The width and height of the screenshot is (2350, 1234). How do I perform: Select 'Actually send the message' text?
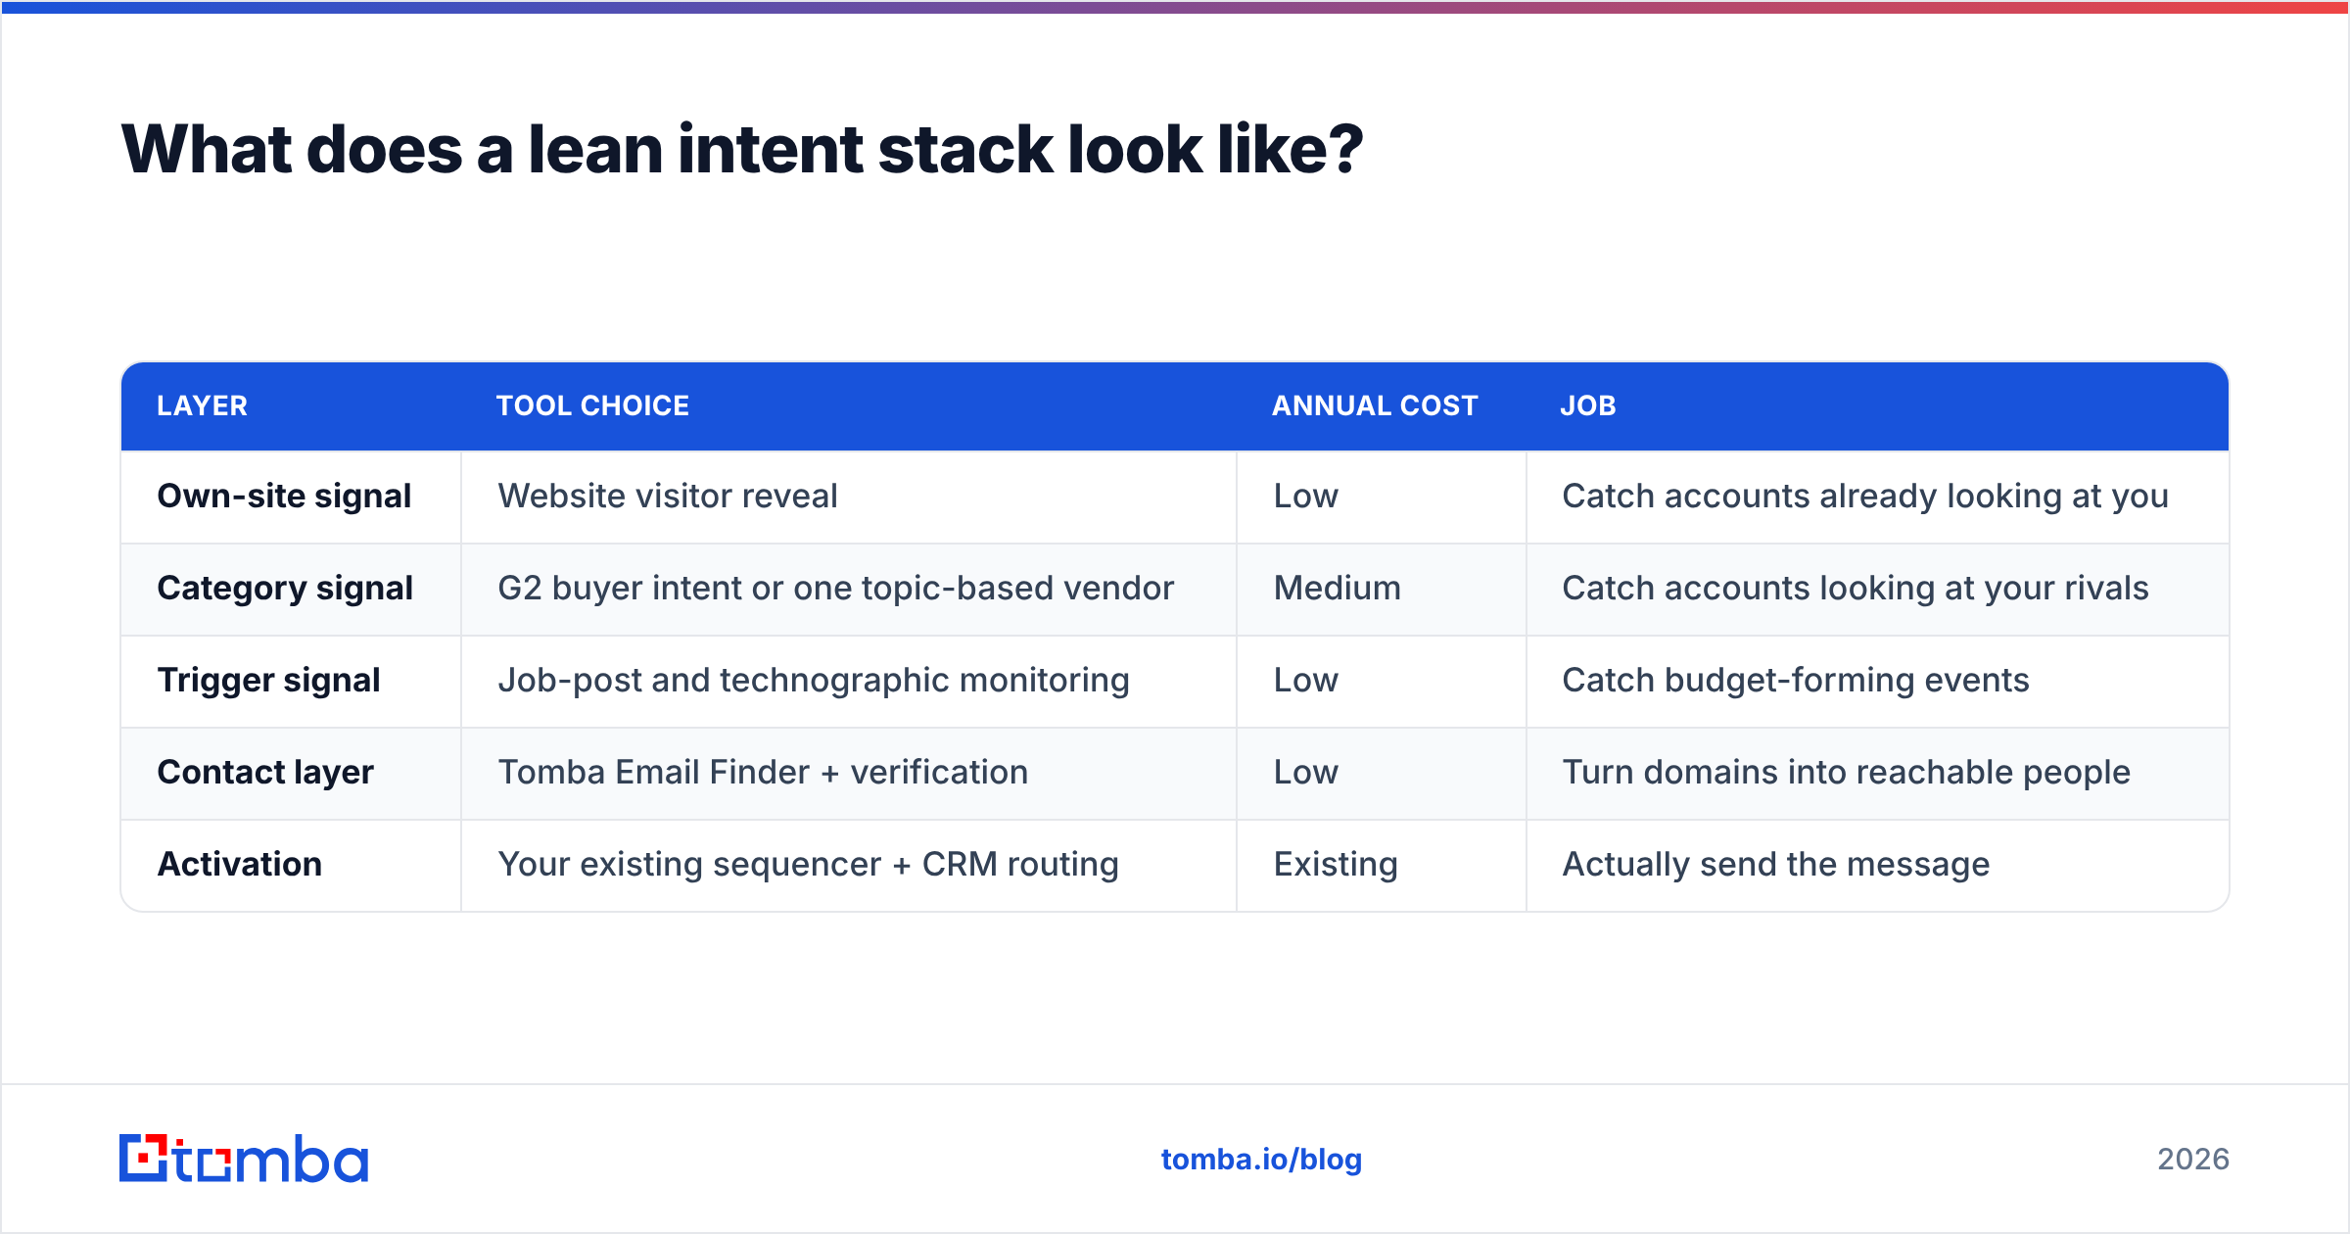tap(1775, 865)
